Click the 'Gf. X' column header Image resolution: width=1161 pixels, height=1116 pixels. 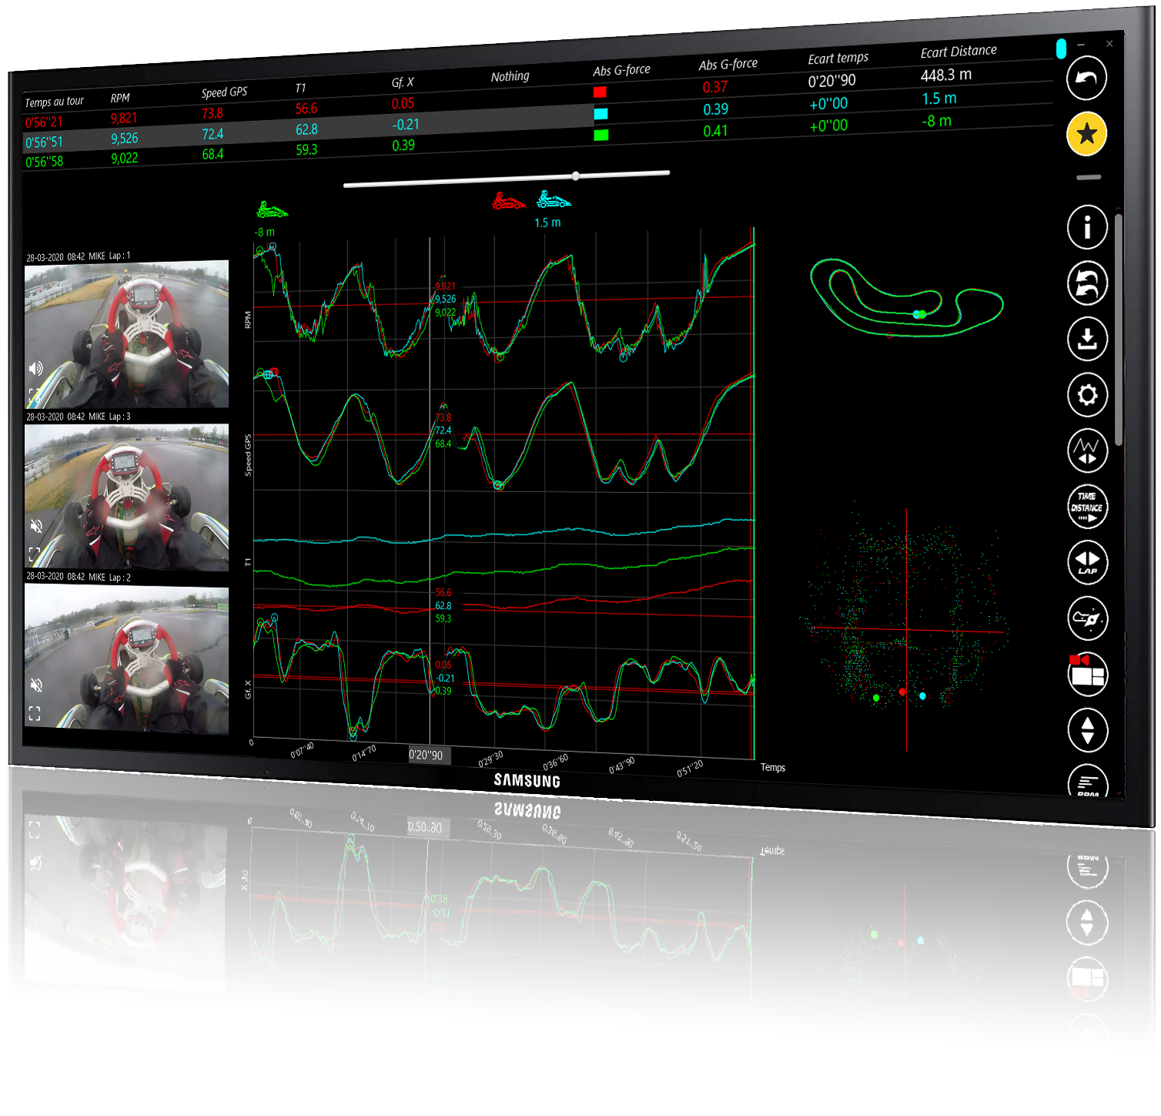403,82
